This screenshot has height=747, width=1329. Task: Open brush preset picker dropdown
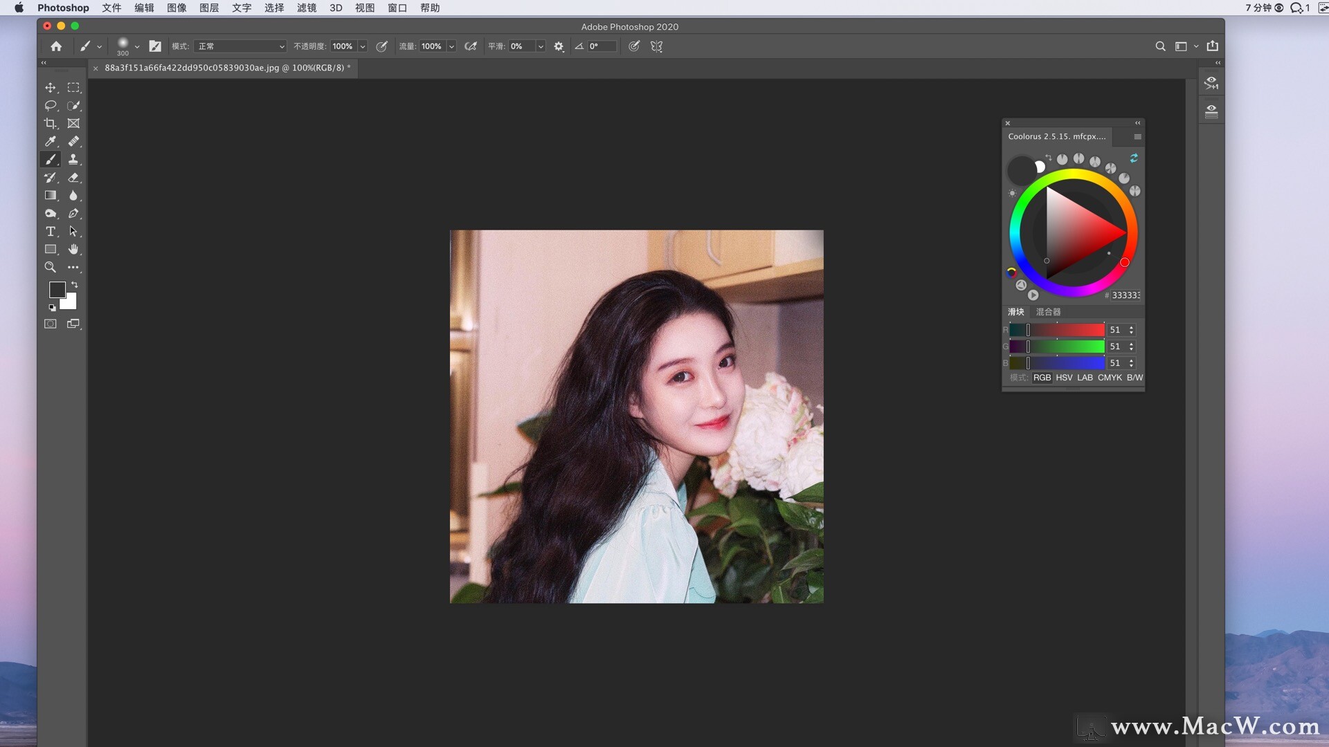pyautogui.click(x=136, y=46)
